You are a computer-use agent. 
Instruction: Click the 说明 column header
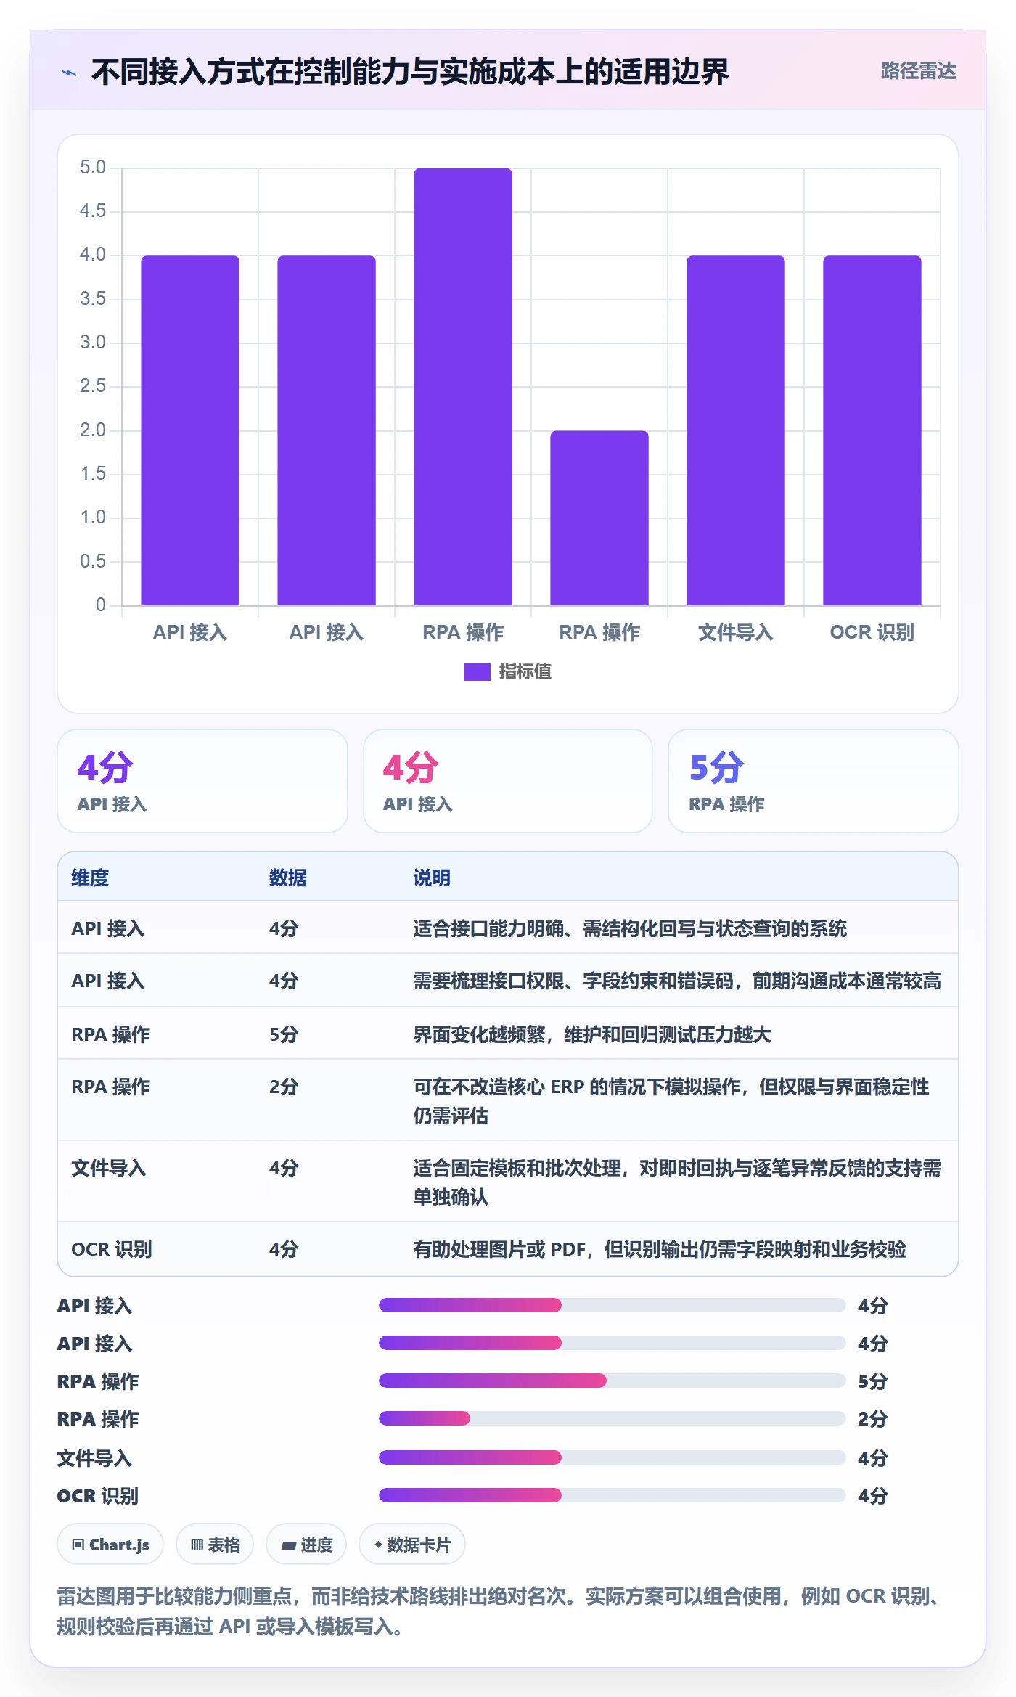tap(432, 878)
